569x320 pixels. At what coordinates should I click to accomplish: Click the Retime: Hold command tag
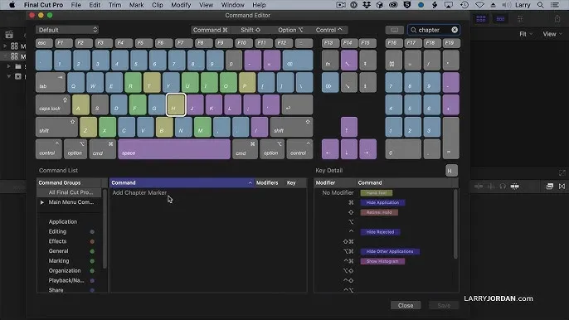click(x=379, y=212)
